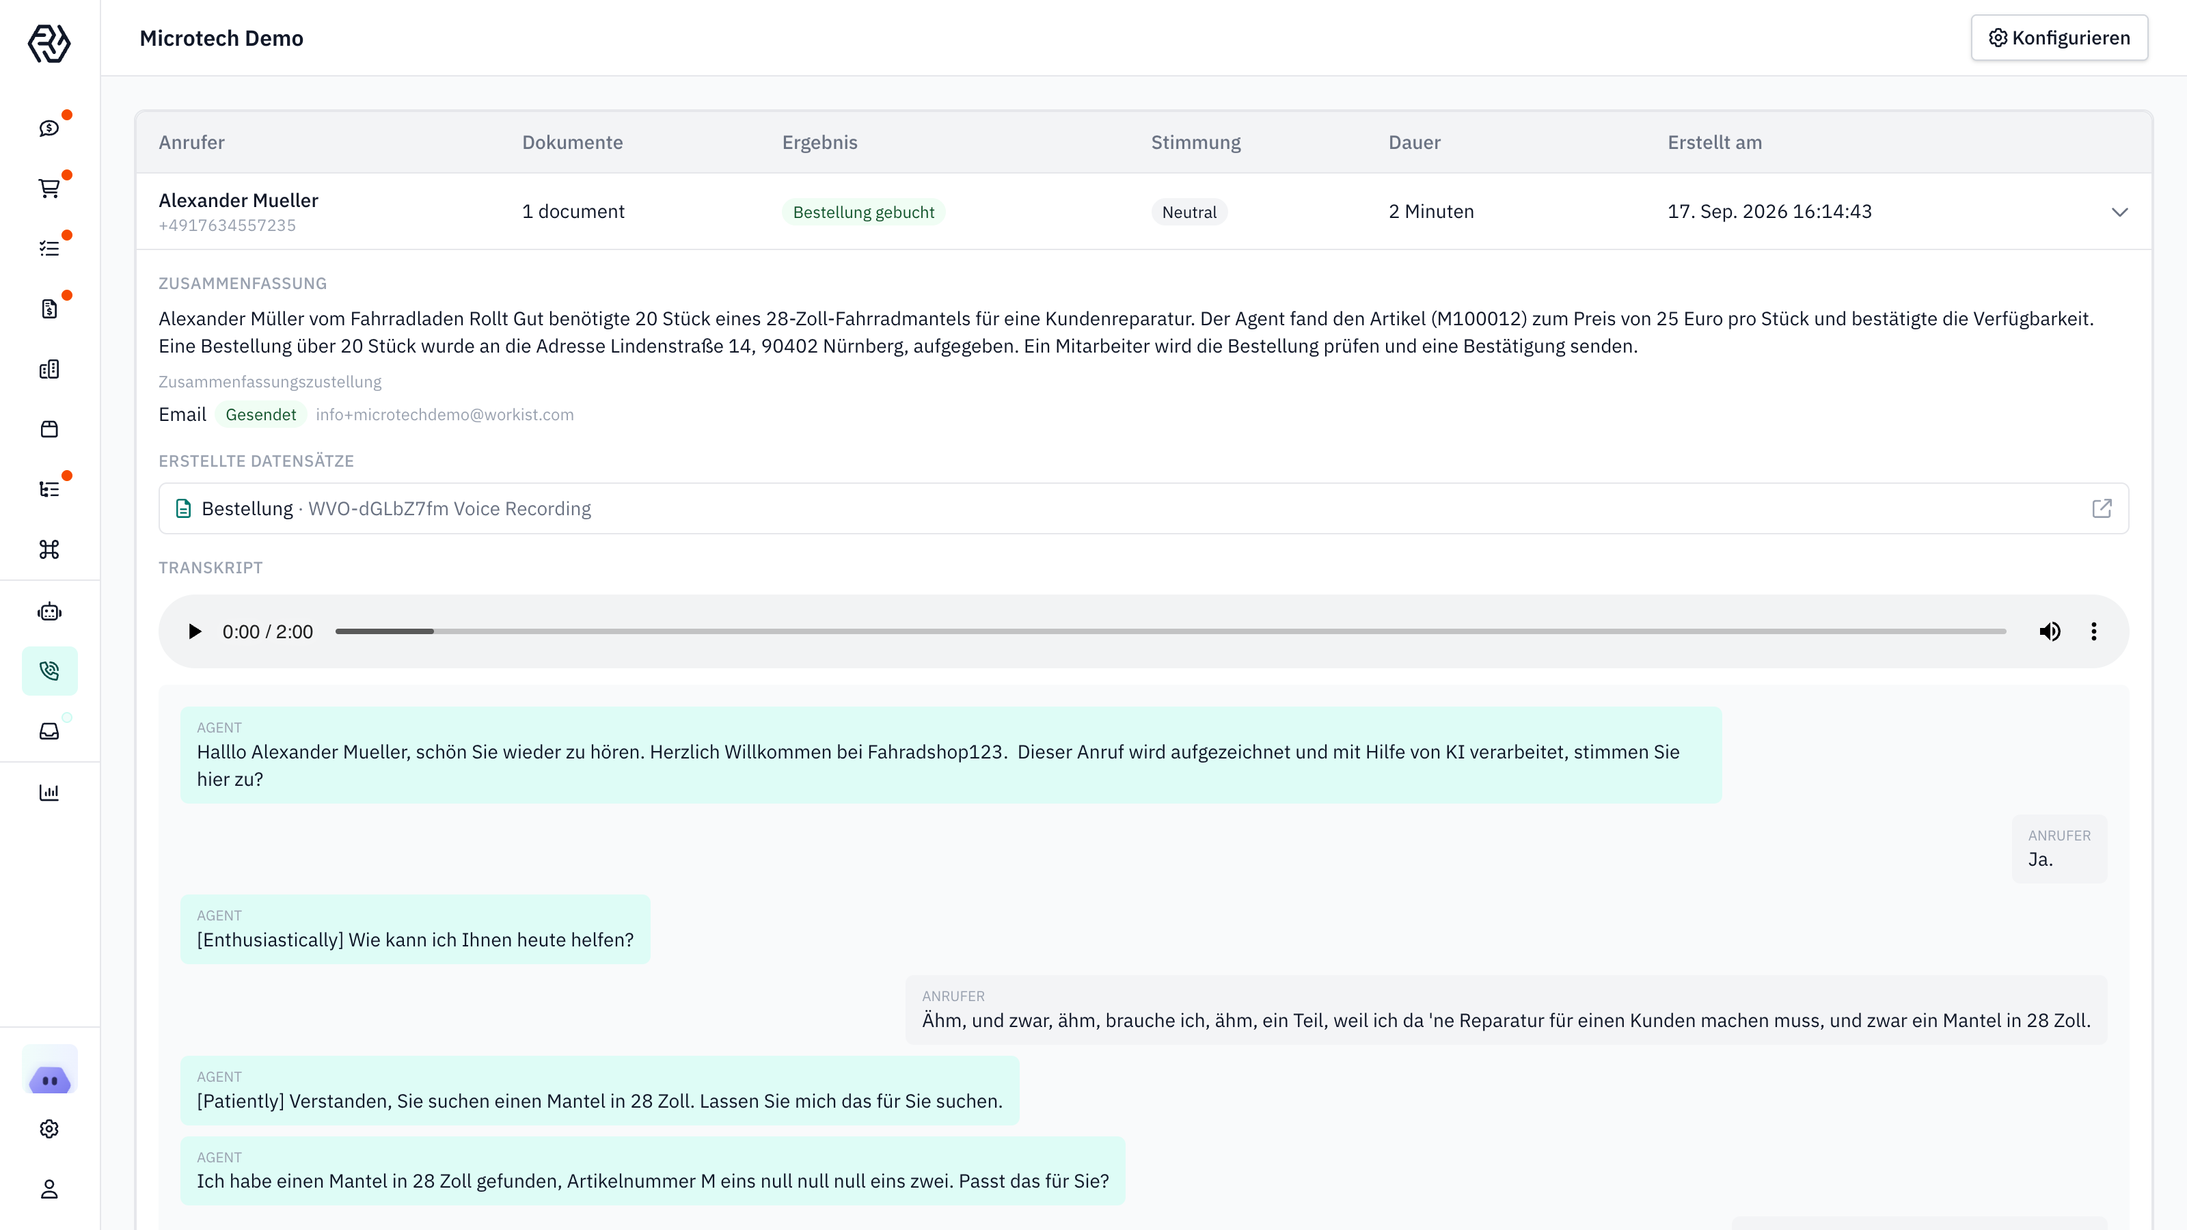The width and height of the screenshot is (2187, 1230).
Task: Click the Bestellung gebucht result badge
Action: (x=863, y=213)
